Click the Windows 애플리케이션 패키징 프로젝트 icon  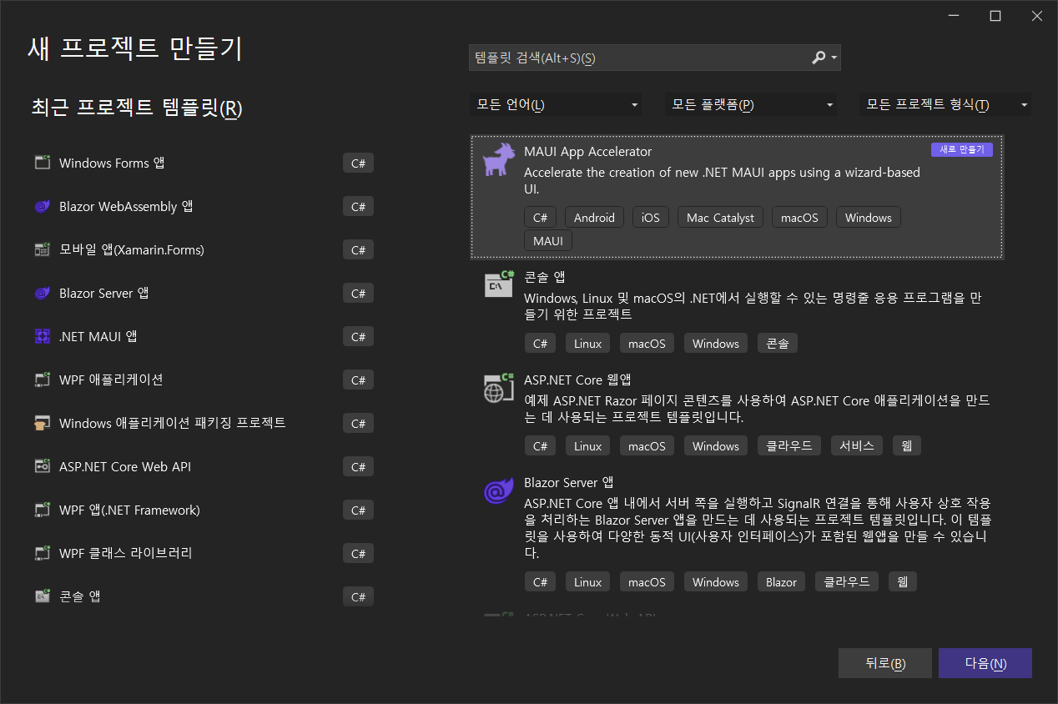point(43,423)
